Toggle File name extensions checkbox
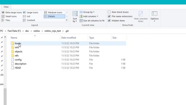186x105 pixels. coord(109,16)
